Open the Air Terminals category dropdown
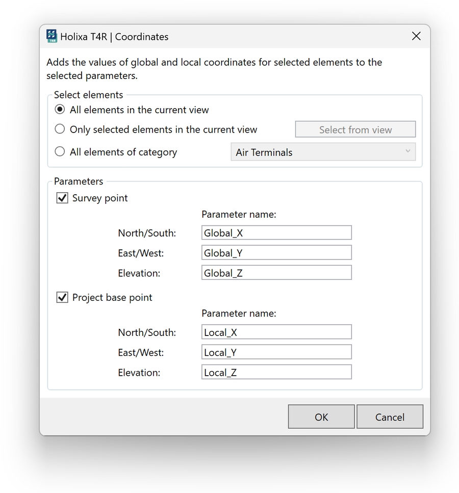The image size is (459, 493). [322, 152]
